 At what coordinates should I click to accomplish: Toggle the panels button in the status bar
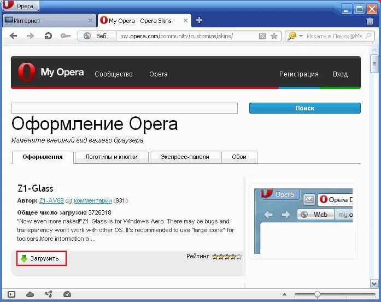pyautogui.click(x=11, y=294)
